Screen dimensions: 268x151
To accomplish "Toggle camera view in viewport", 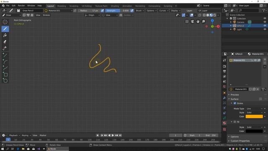I will (193, 21).
